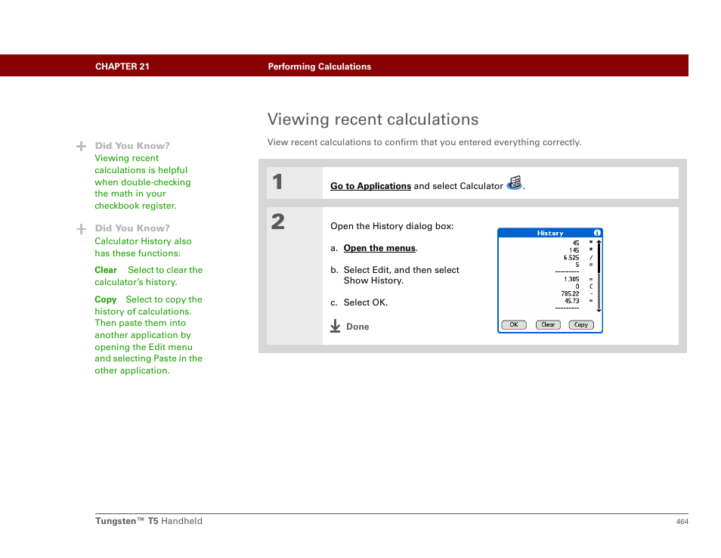Screen dimensions: 721x558
Task: Select the 145 entry in History
Action: 574,250
